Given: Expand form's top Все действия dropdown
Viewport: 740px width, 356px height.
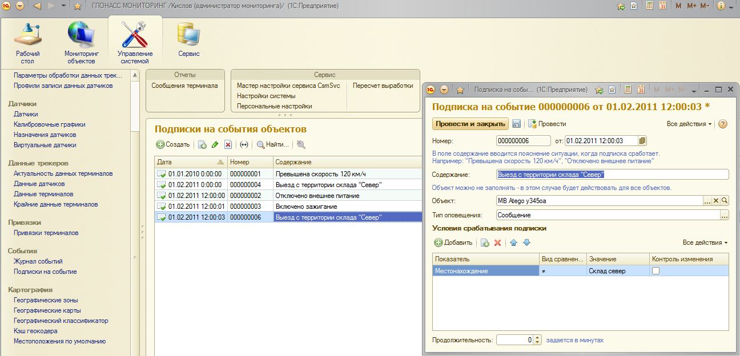Looking at the screenshot, I should 689,124.
